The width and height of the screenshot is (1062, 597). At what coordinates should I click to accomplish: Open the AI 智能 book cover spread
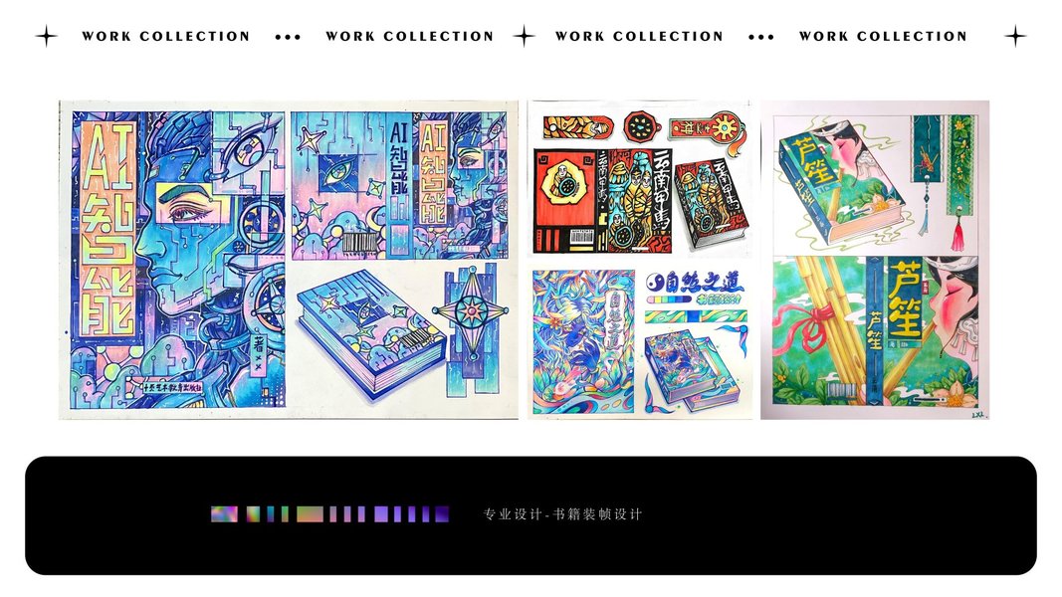[x=399, y=185]
